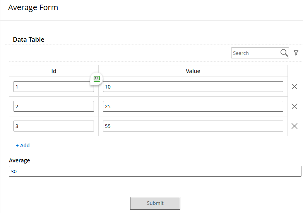Add a new row with + Add
303x213 pixels.
click(x=23, y=145)
